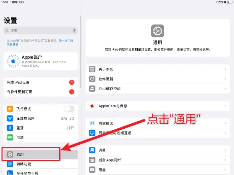234x175 pixels.
Task: Click the 搜索 search input field
Action: pyautogui.click(x=41, y=30)
